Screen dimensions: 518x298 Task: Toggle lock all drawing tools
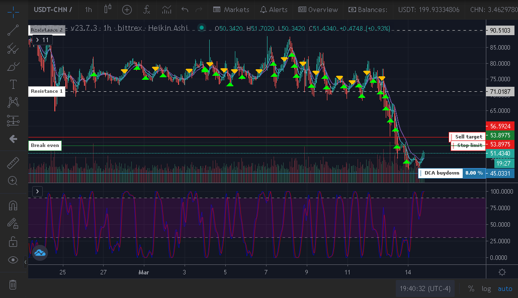pos(13,242)
